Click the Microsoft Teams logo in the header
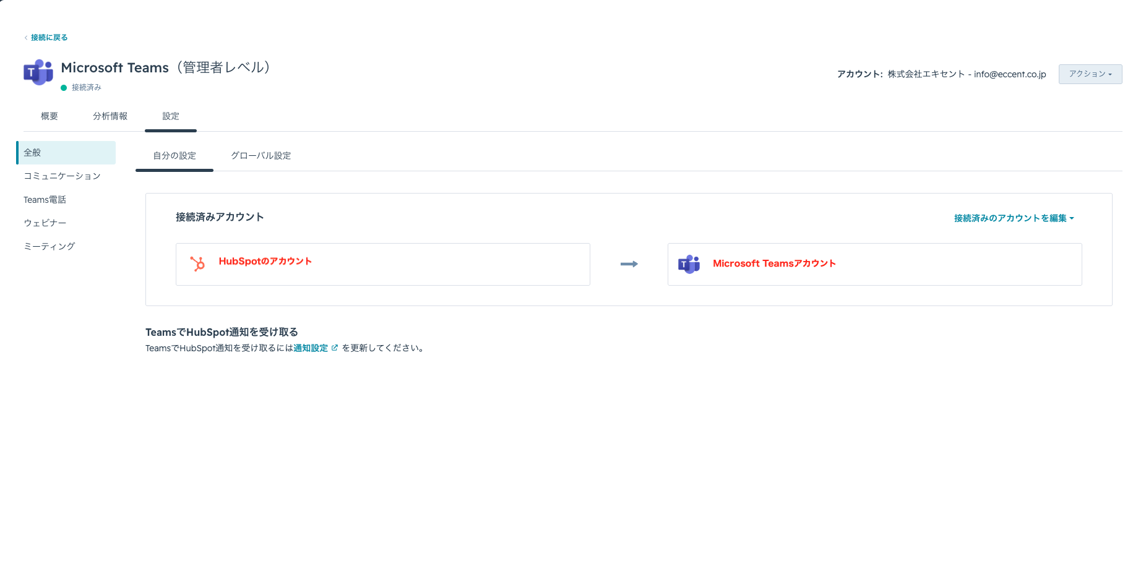 click(x=38, y=72)
